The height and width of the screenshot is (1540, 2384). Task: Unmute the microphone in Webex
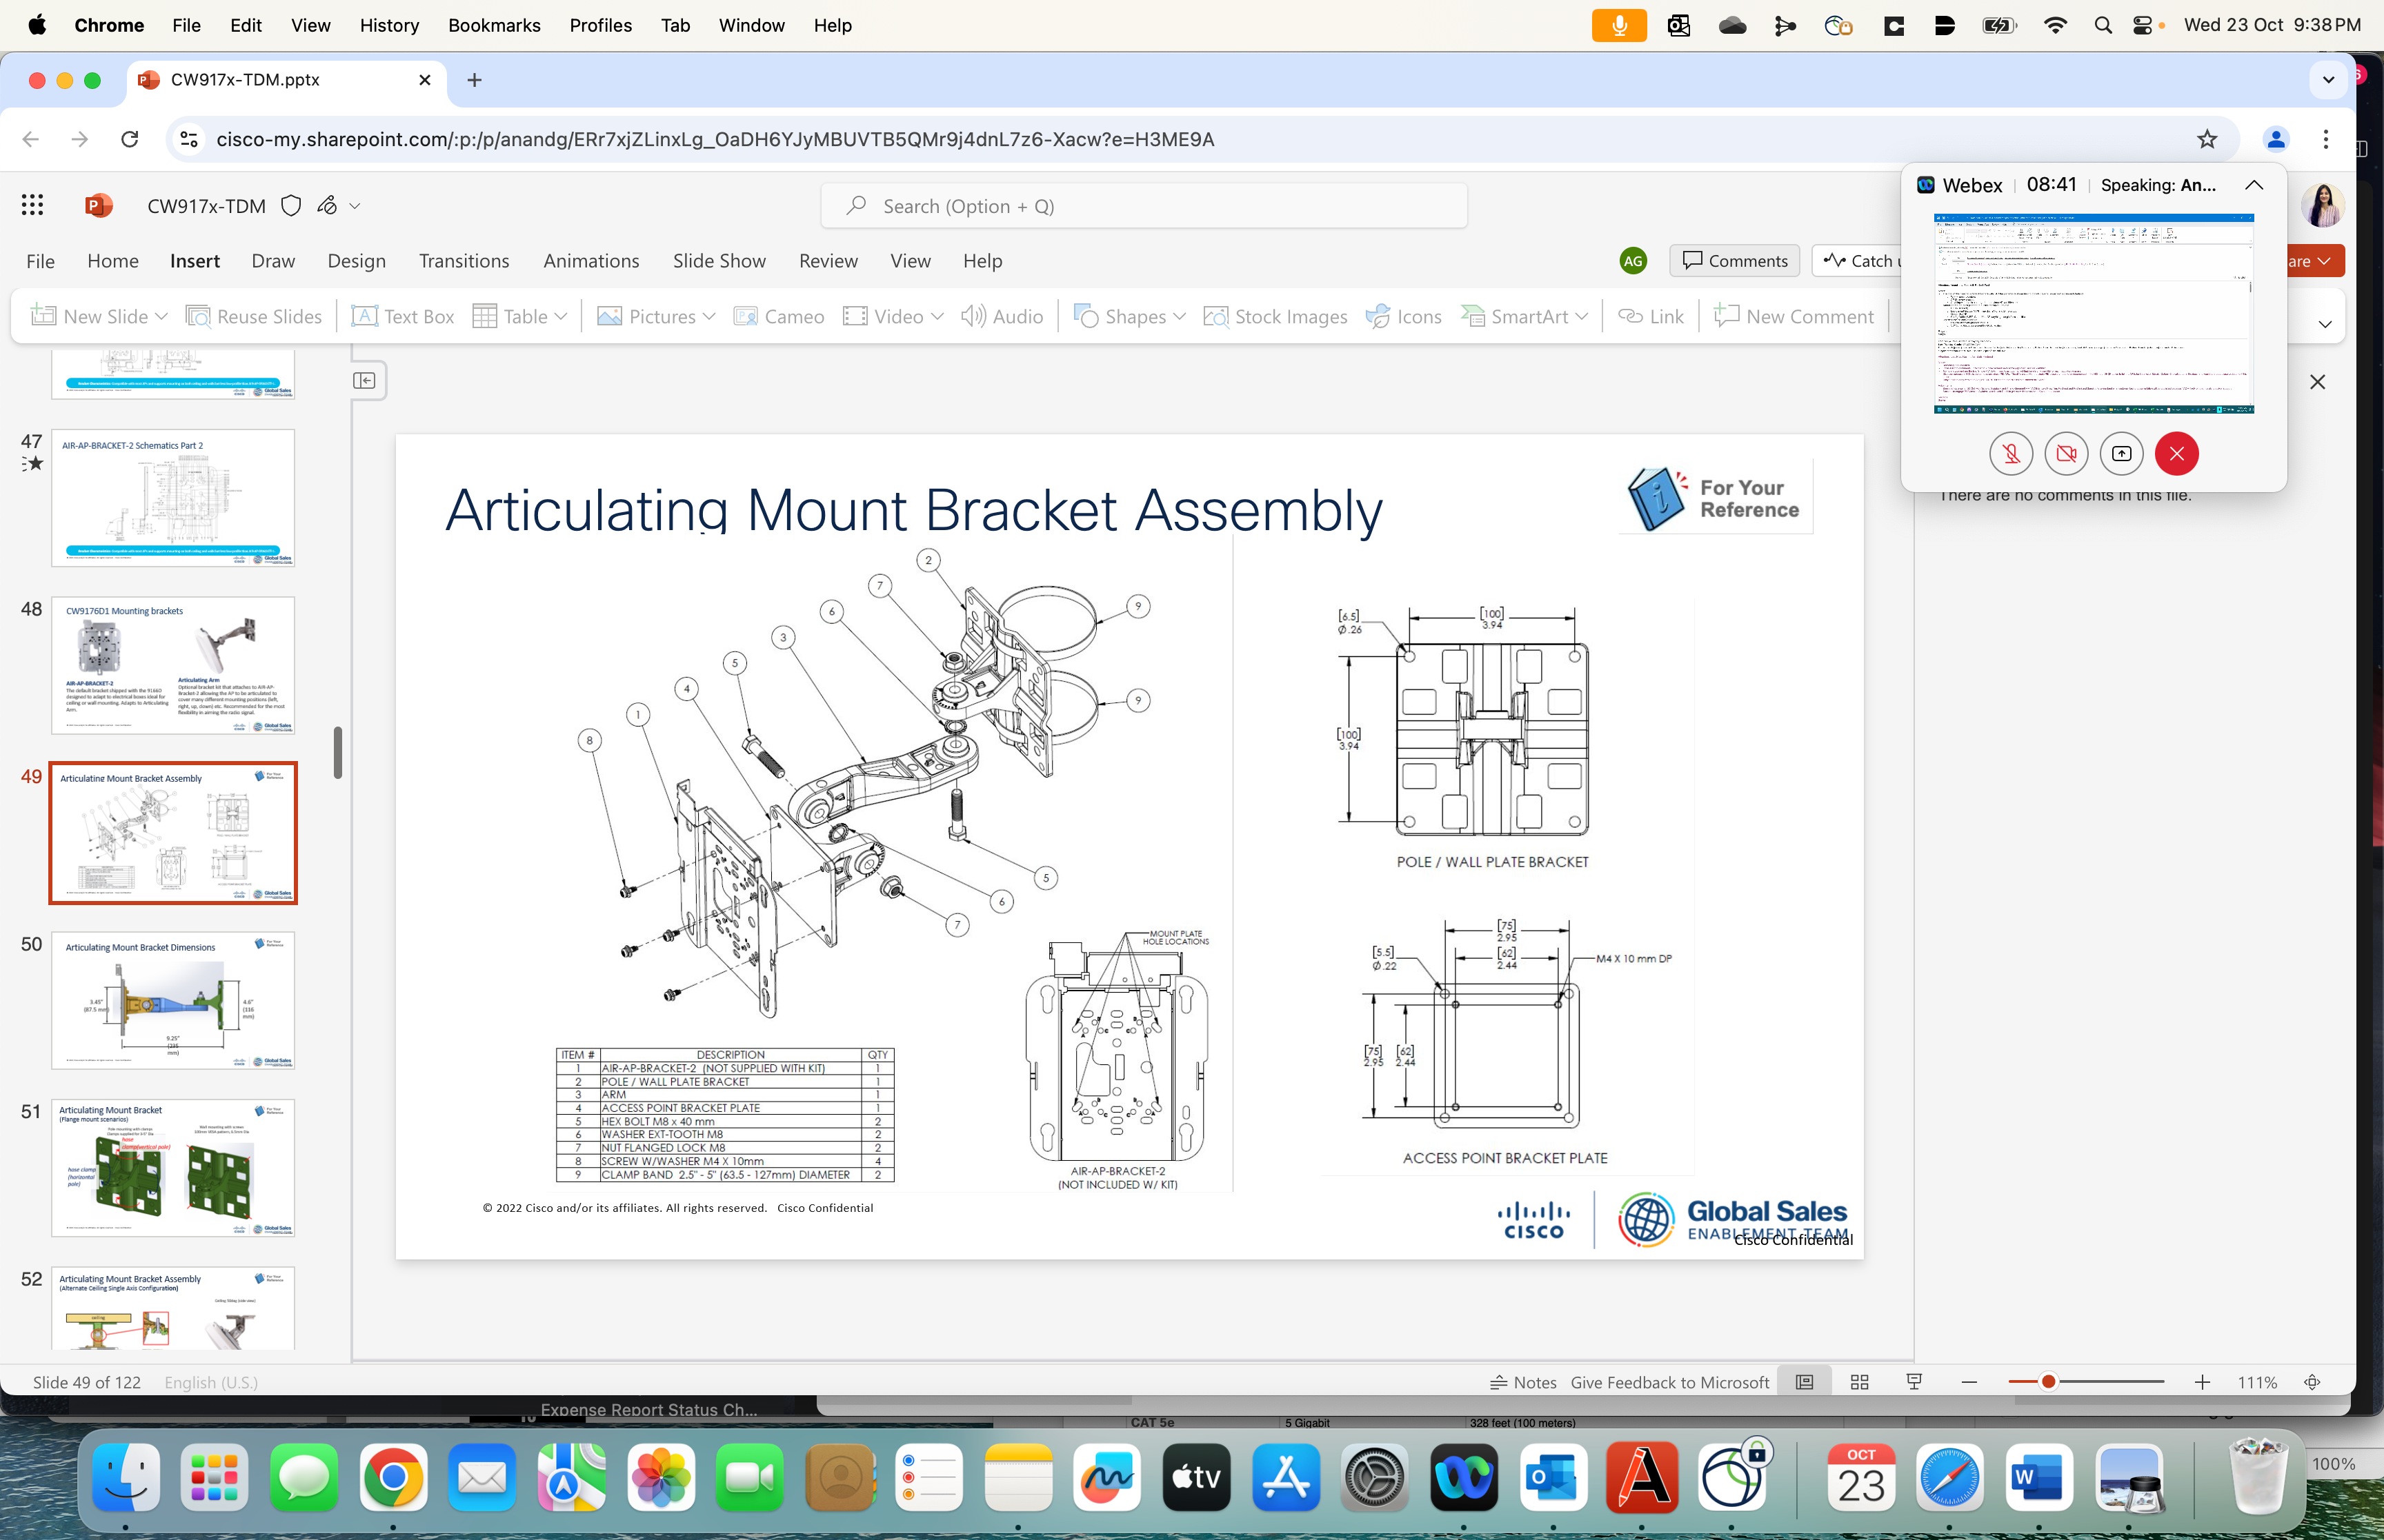click(x=2011, y=453)
